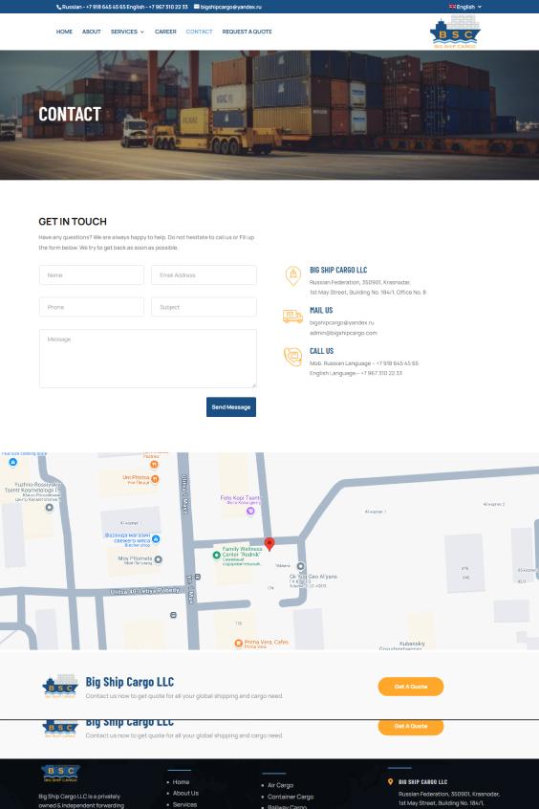The image size is (539, 809).
Task: Click inside the Message text area
Action: [148, 359]
